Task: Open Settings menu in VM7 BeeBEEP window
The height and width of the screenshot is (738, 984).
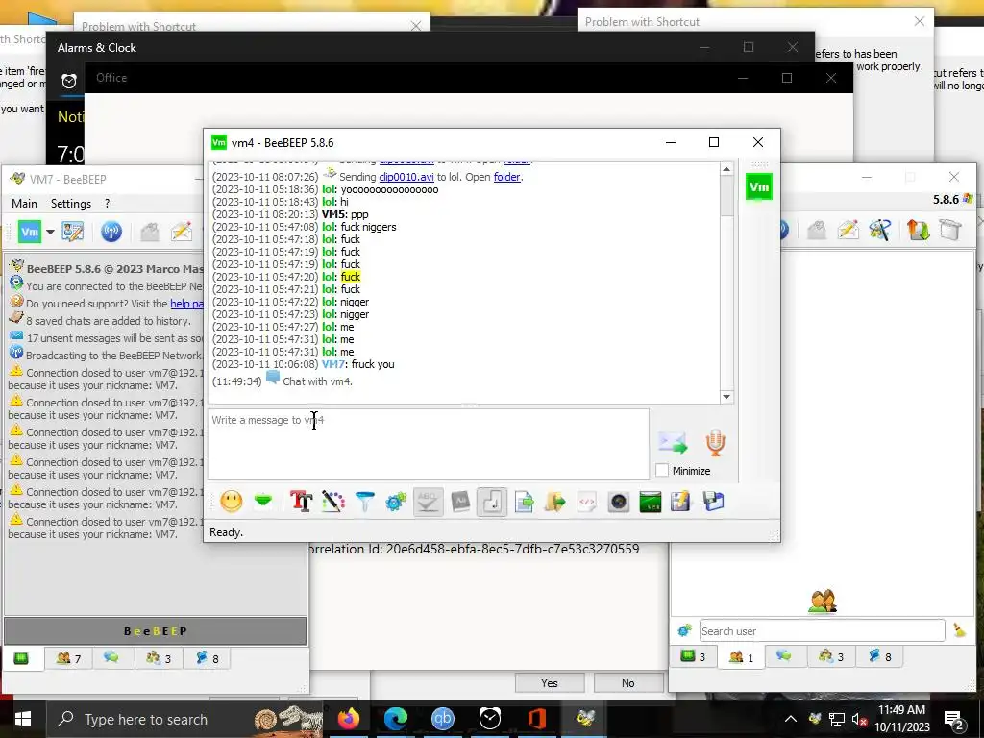Action: click(x=71, y=204)
